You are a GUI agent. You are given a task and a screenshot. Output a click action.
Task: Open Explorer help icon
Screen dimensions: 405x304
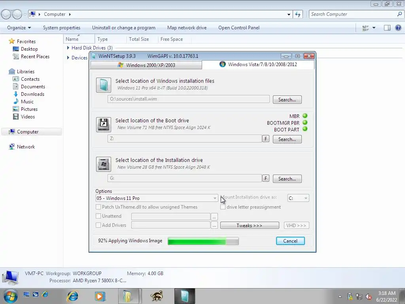point(398,28)
